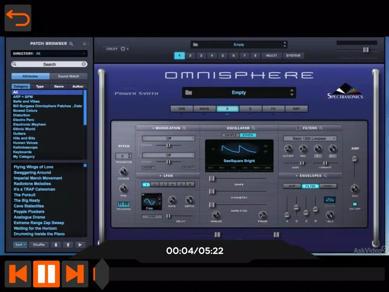Step the top Empty multi selector arrows
Image resolution: width=389 pixels, height=292 pixels.
[x=285, y=45]
